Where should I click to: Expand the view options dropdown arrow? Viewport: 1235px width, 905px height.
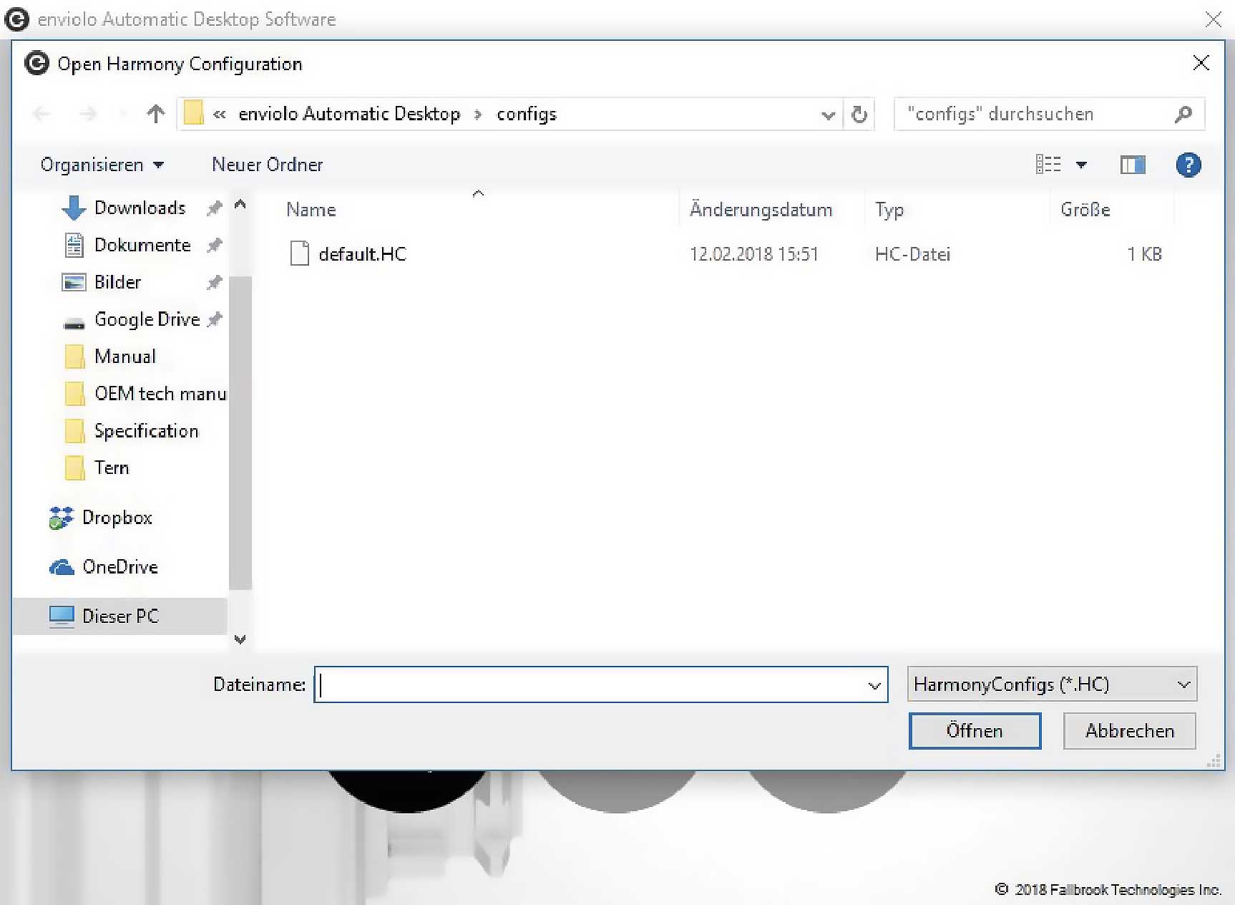point(1081,165)
